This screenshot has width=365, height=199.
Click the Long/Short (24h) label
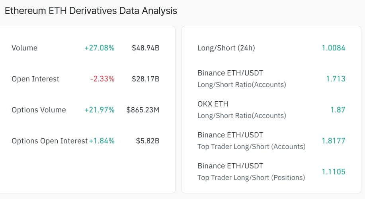pos(226,48)
